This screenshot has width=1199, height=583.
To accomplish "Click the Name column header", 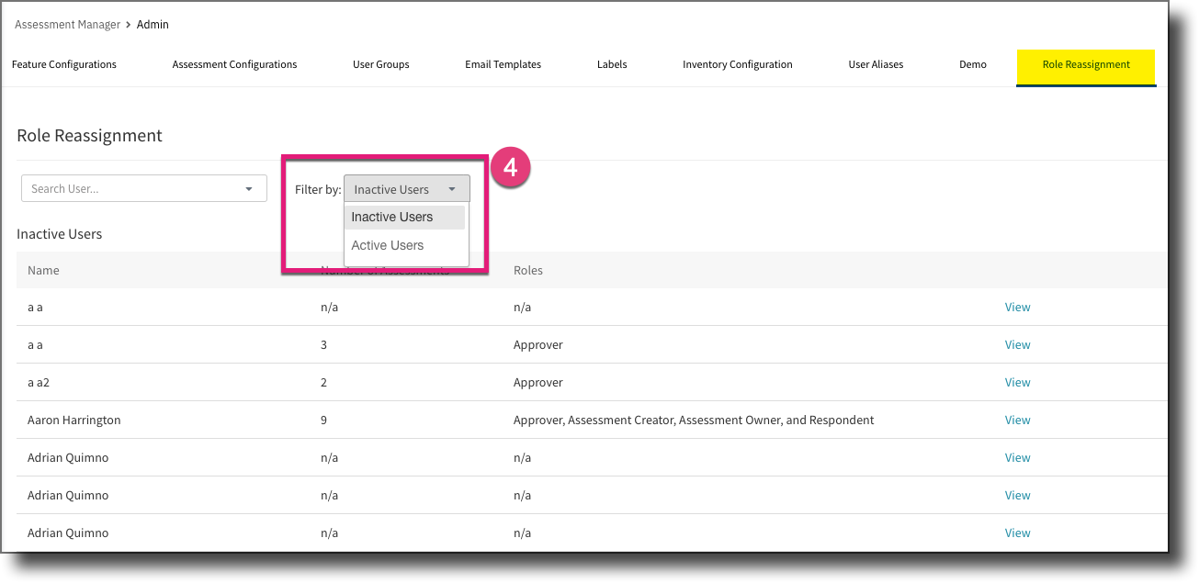I will coord(43,270).
